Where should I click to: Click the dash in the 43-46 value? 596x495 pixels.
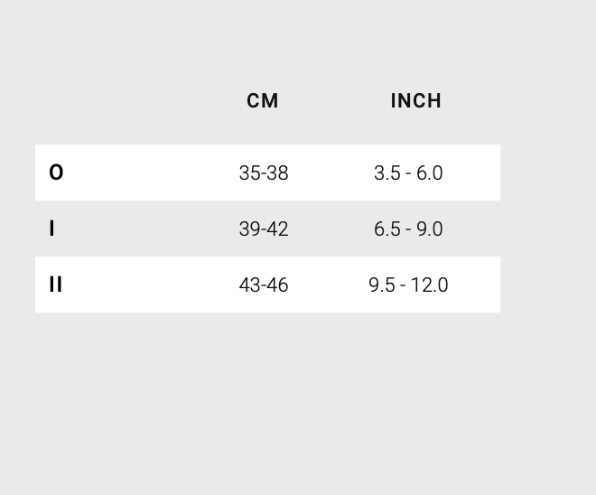264,286
